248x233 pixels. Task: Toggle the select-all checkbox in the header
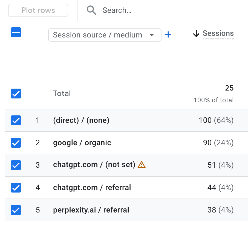pos(16,33)
